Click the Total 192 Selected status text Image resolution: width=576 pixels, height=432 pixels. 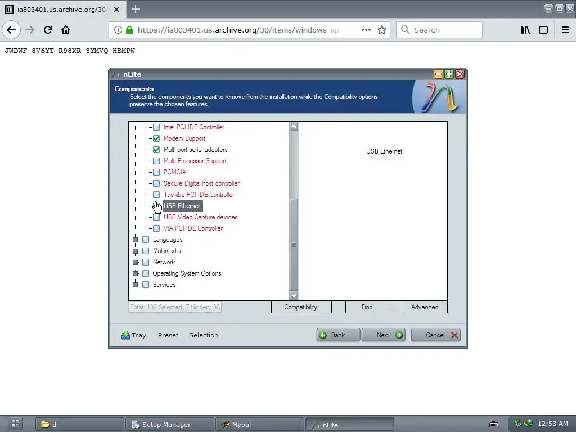pyautogui.click(x=175, y=307)
